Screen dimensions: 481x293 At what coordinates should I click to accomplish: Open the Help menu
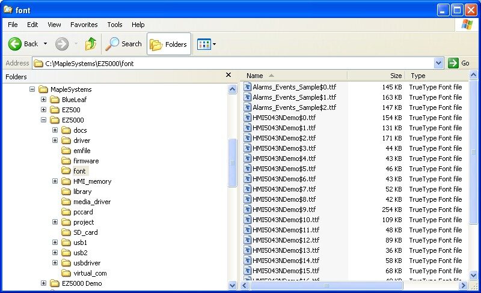(x=138, y=25)
